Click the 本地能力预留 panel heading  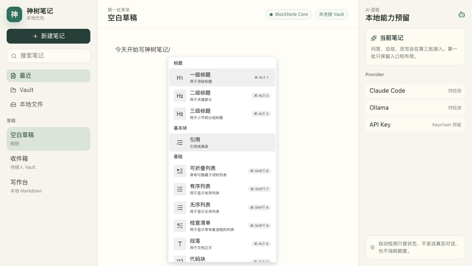point(388,18)
